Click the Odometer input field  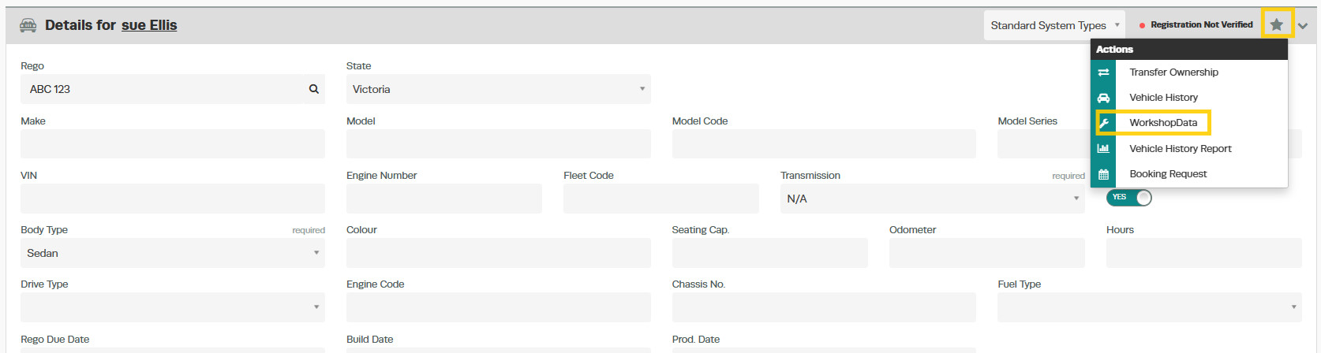click(987, 253)
